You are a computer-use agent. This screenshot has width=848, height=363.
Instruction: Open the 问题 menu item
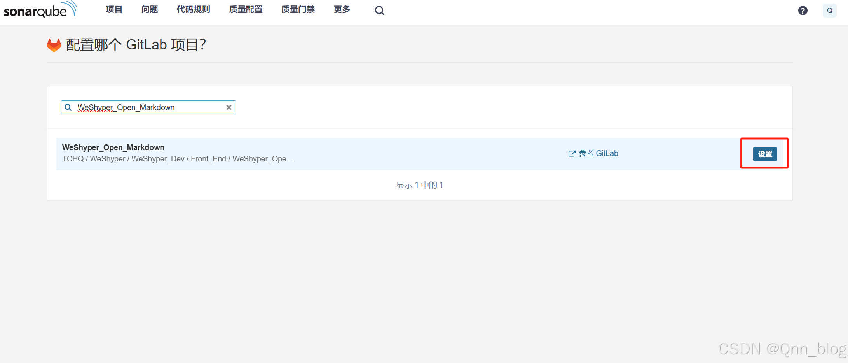point(150,10)
